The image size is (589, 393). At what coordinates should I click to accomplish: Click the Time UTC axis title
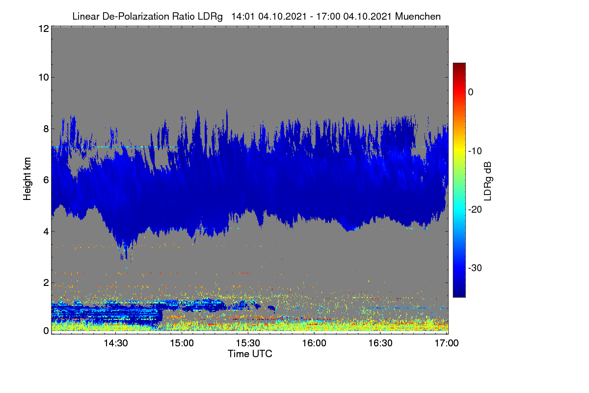tap(250, 354)
